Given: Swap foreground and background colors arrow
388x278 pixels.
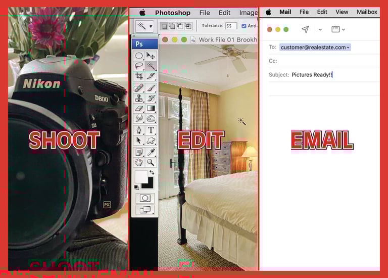Looking at the screenshot, I should (152, 172).
